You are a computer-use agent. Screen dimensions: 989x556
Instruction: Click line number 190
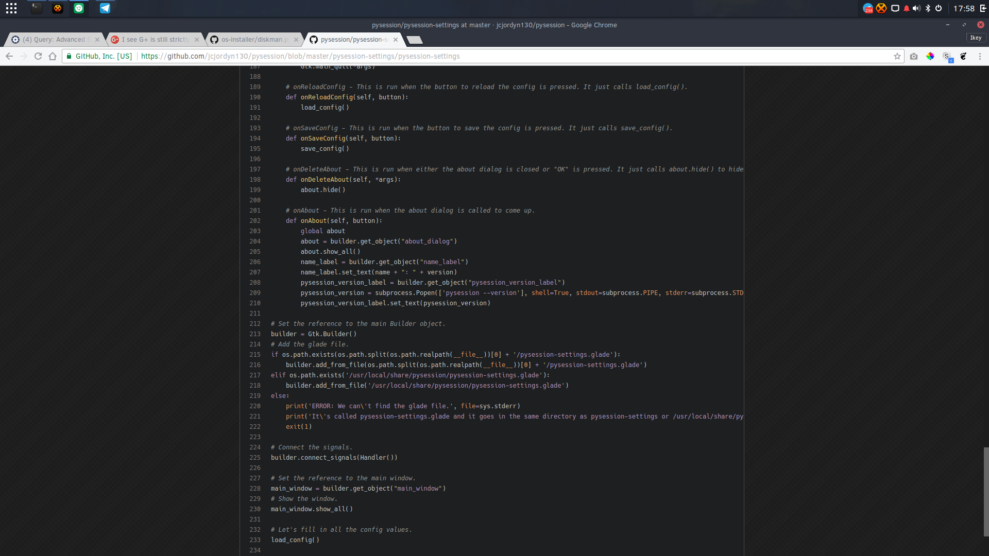[255, 97]
